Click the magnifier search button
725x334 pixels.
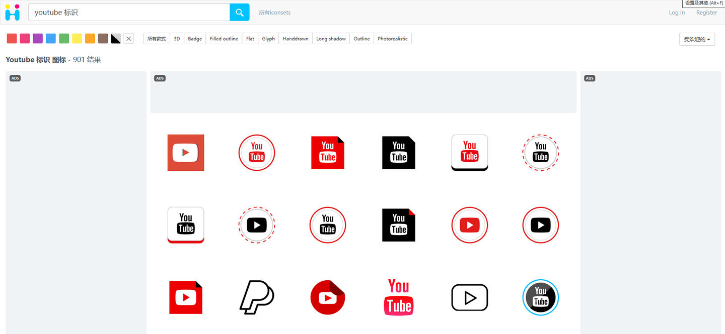click(240, 13)
